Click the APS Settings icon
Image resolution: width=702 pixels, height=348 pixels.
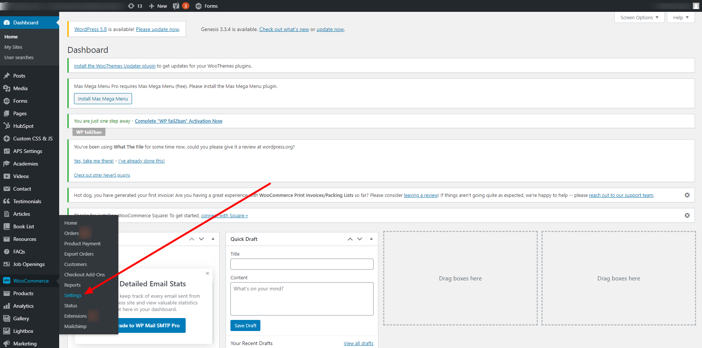tap(7, 151)
